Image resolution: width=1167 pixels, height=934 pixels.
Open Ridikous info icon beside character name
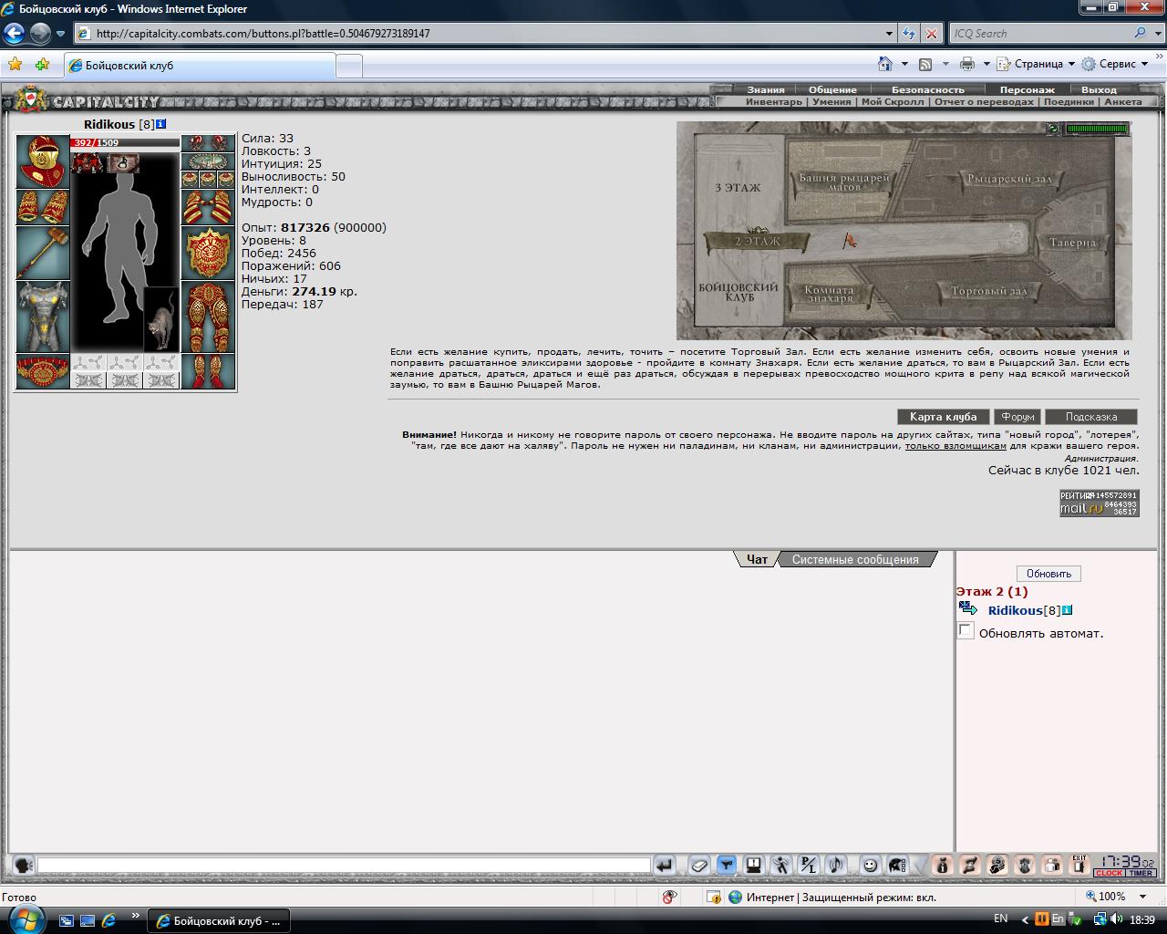(161, 124)
